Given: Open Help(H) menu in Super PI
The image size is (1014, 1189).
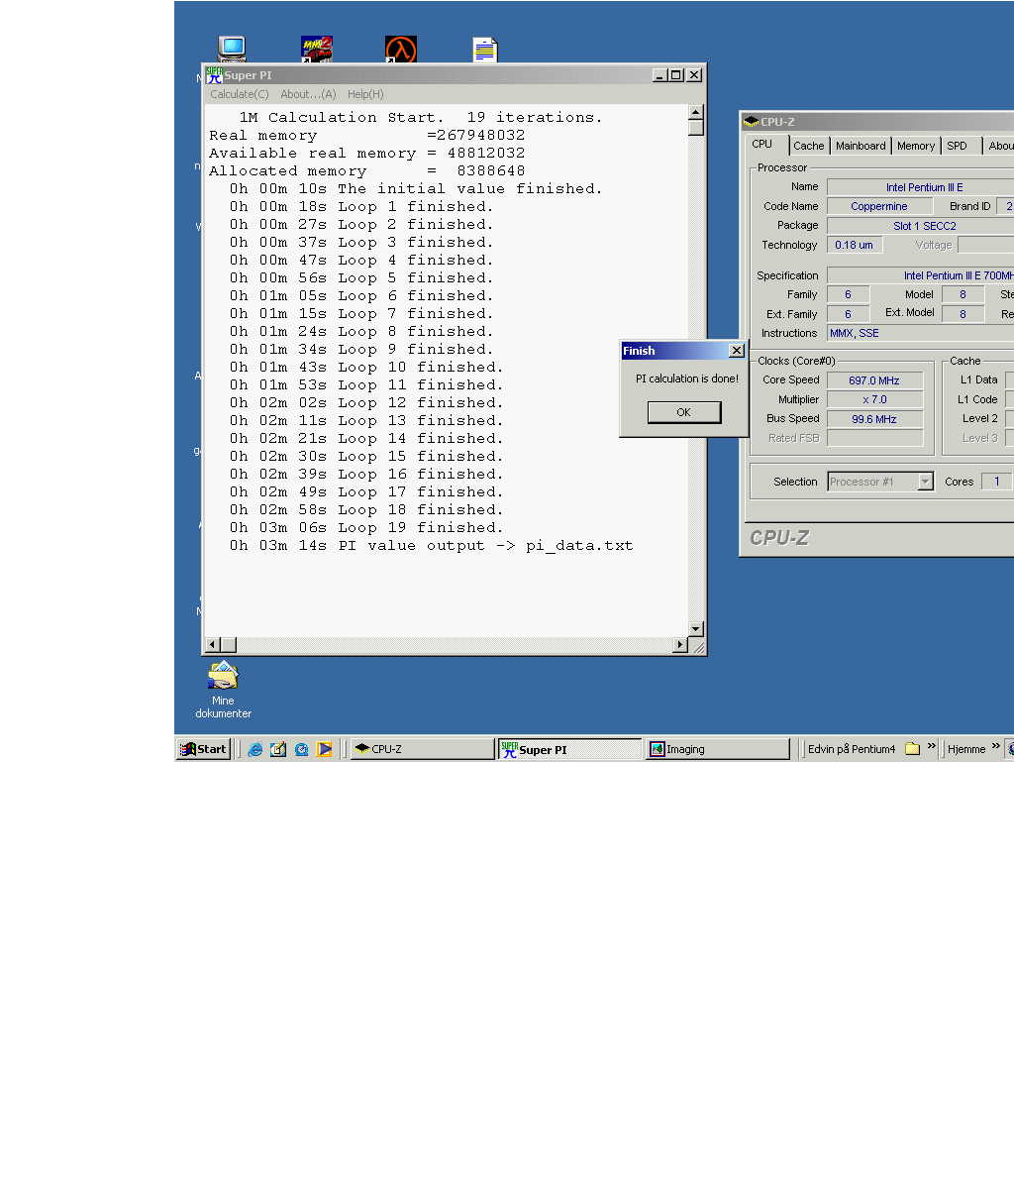Looking at the screenshot, I should point(365,94).
